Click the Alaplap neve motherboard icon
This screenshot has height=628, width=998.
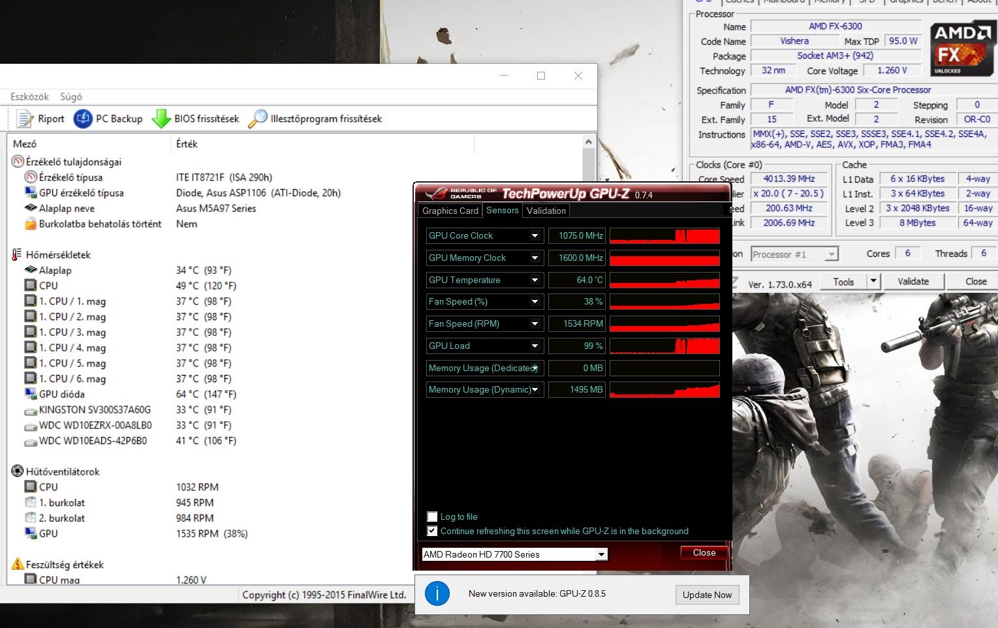pos(31,208)
